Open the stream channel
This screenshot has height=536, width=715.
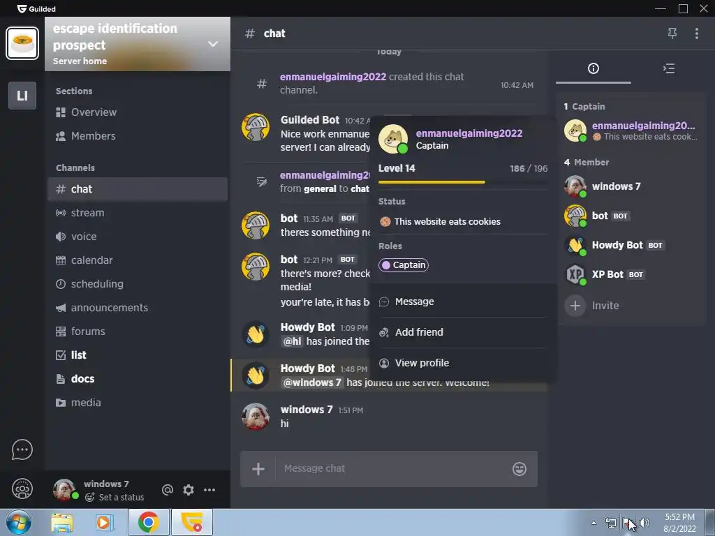(138, 213)
